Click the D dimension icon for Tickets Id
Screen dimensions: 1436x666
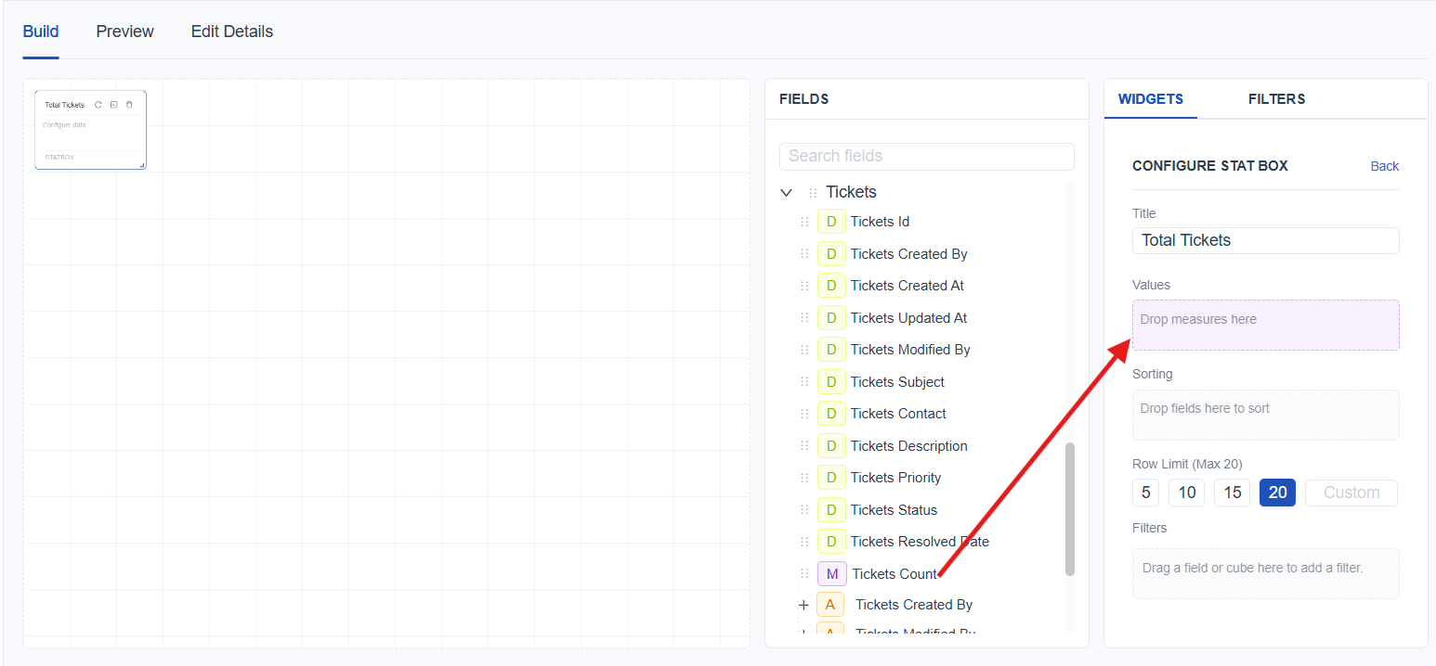(831, 222)
